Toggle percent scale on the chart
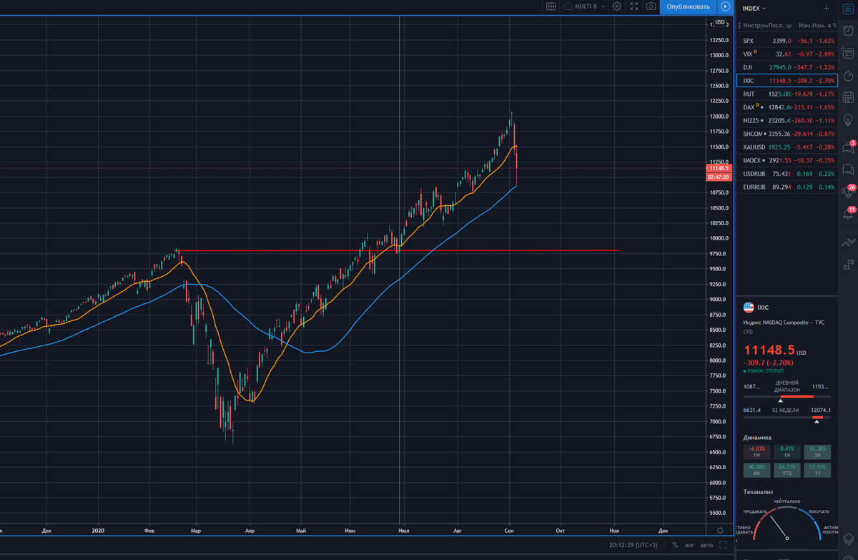Screen dimensions: 858x560 point(675,545)
